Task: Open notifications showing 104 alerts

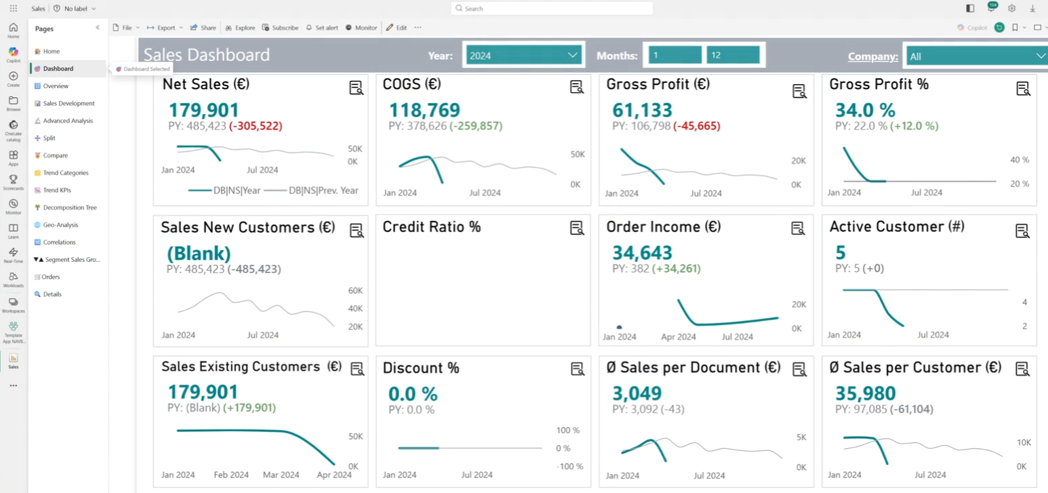Action: click(992, 7)
